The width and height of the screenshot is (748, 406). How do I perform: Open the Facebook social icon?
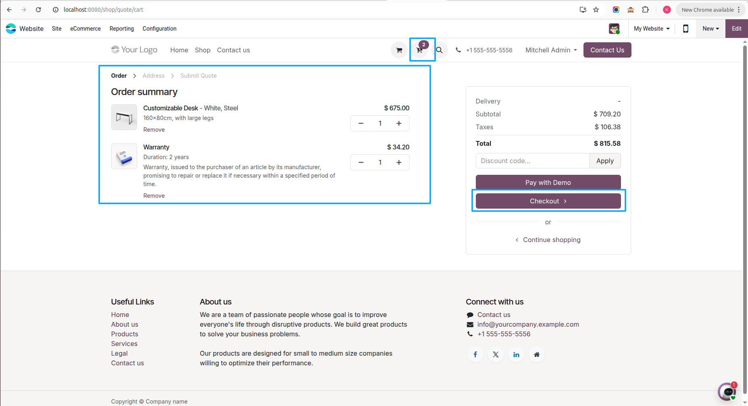click(x=475, y=354)
